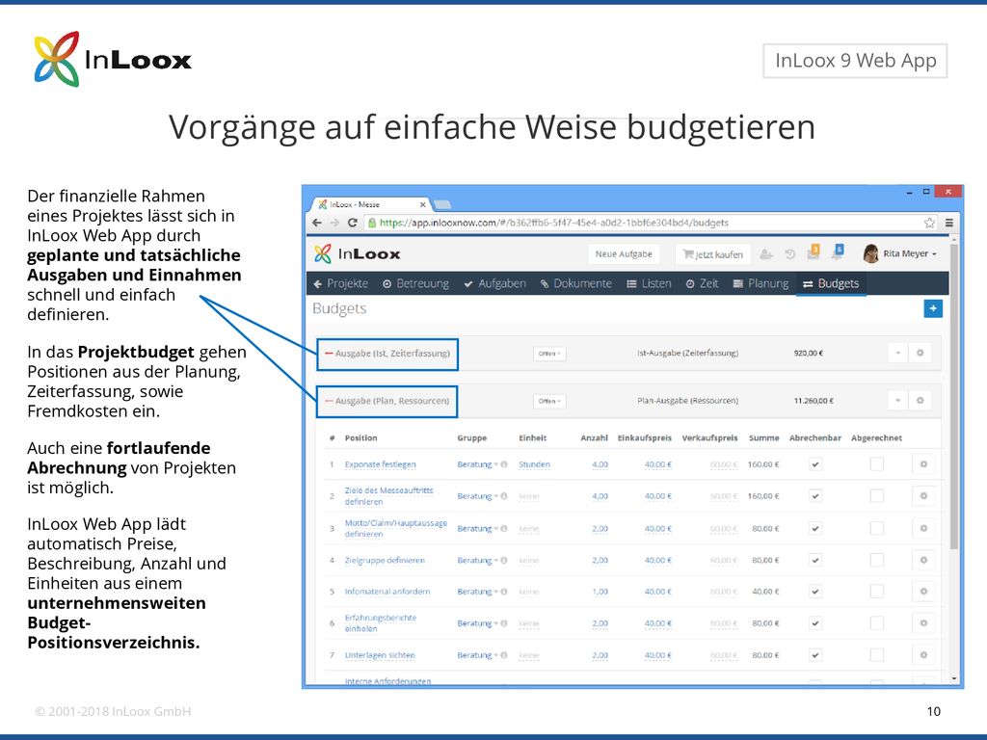The width and height of the screenshot is (987, 740).
Task: Open the Infomaterial anfordern position link
Action: coord(387,592)
